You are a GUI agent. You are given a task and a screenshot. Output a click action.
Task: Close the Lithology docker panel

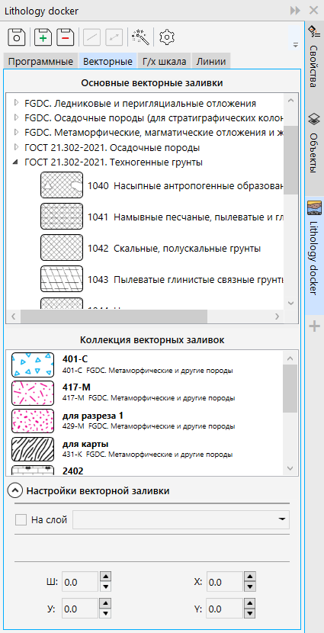[314, 11]
